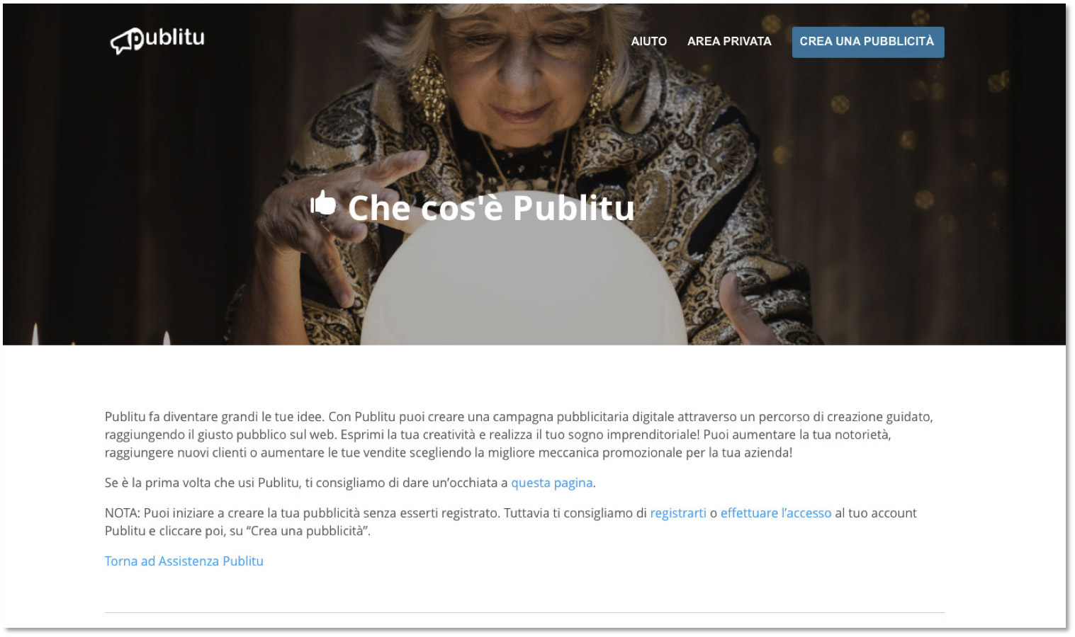Screen dimensions: 1075x637
Task: Return via 'Torna ad Assistenza Publitu' link
Action: 184,561
